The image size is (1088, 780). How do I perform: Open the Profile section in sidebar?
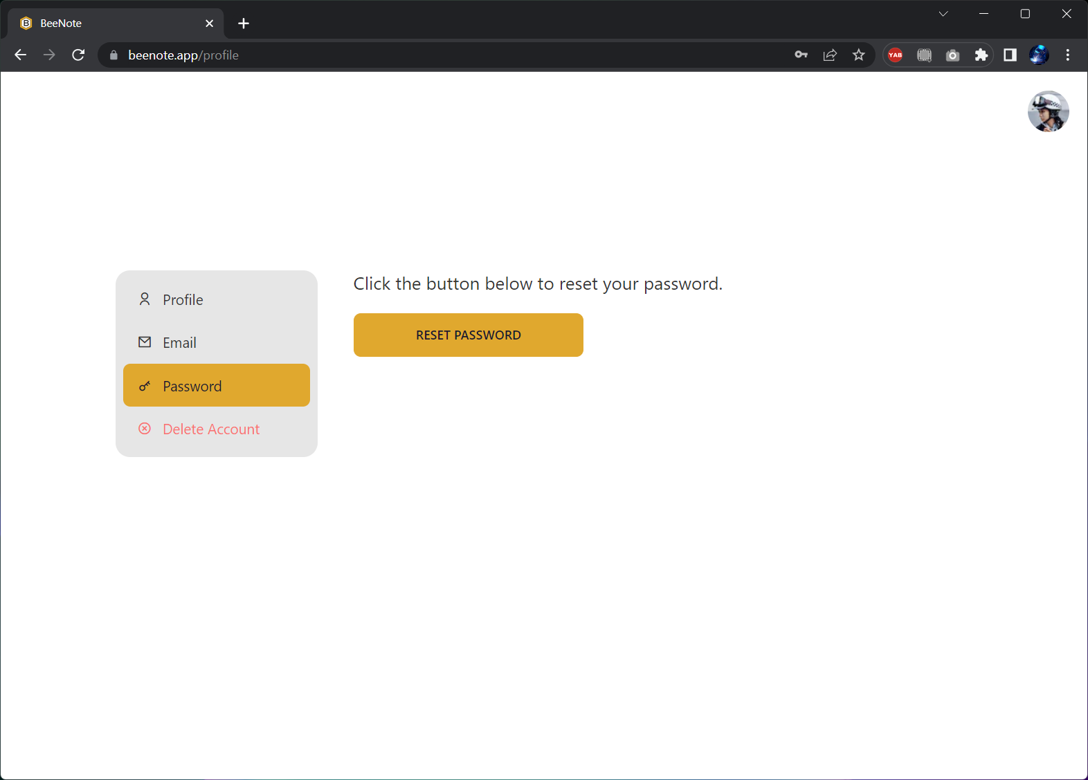[x=216, y=299]
